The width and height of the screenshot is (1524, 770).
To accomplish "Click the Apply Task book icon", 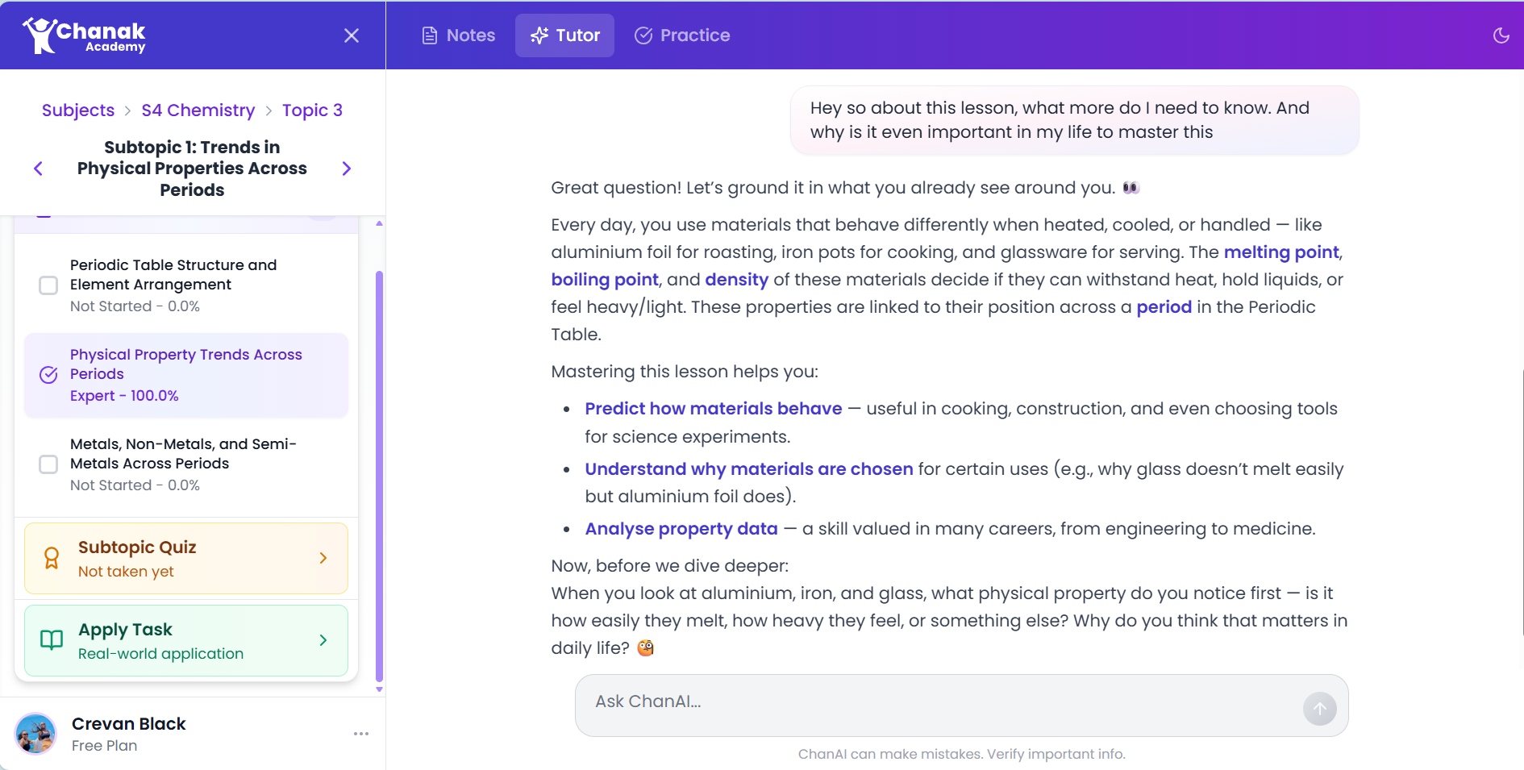I will click(x=51, y=639).
